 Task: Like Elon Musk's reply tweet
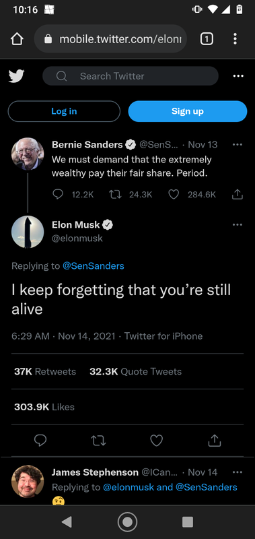coord(157,441)
